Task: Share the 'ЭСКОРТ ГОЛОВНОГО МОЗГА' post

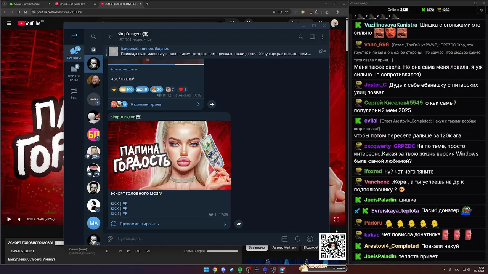Action: 239,224
